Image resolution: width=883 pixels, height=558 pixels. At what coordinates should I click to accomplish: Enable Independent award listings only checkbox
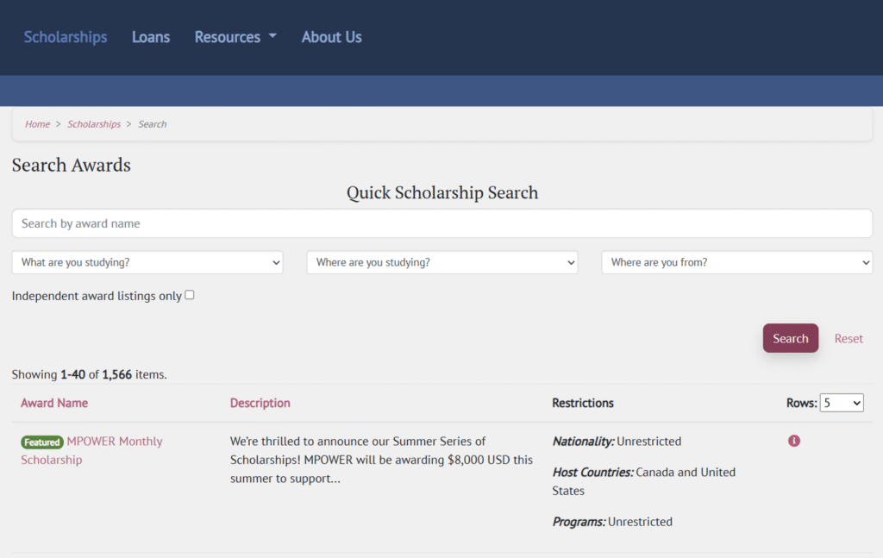(190, 295)
